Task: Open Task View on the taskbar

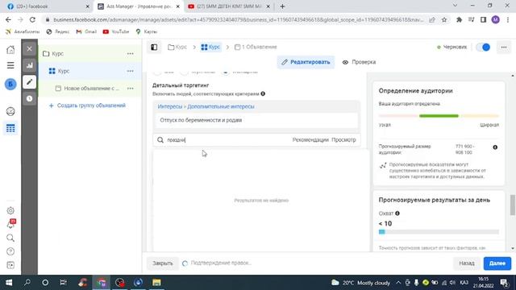Action: click(63, 283)
